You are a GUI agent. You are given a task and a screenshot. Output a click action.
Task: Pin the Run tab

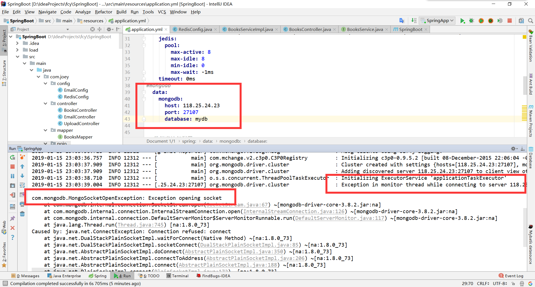click(13, 218)
